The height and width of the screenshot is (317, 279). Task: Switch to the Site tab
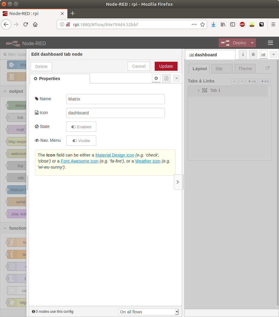pos(222,69)
